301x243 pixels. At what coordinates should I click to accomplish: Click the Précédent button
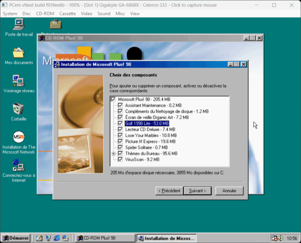click(x=169, y=191)
